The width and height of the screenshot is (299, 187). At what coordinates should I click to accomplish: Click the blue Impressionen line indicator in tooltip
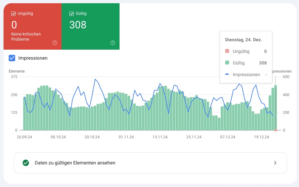click(227, 74)
